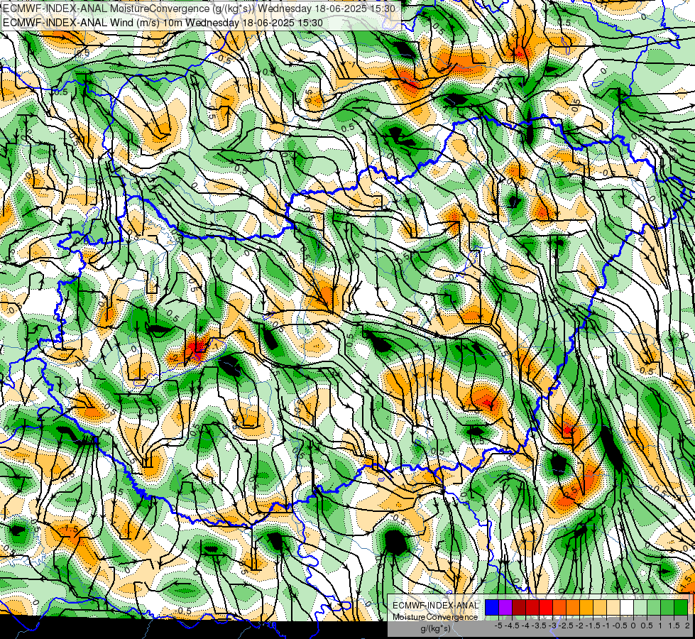The height and width of the screenshot is (639, 695).
Task: Click the -4.5 legend tick value
Action: pos(513,626)
